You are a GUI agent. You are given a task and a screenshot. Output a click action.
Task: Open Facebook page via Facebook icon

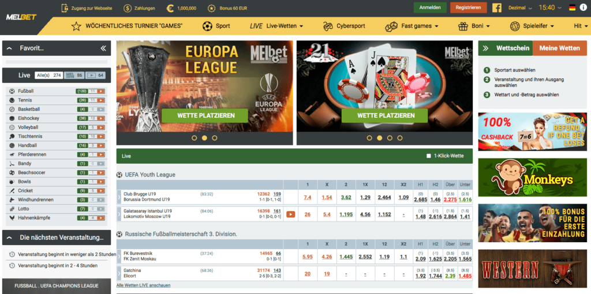497,8
